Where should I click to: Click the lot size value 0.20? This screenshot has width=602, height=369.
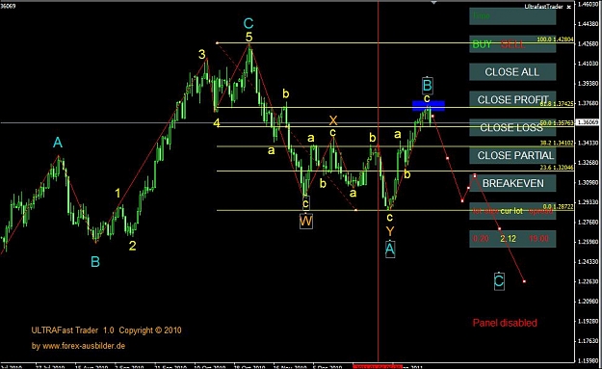click(x=481, y=239)
